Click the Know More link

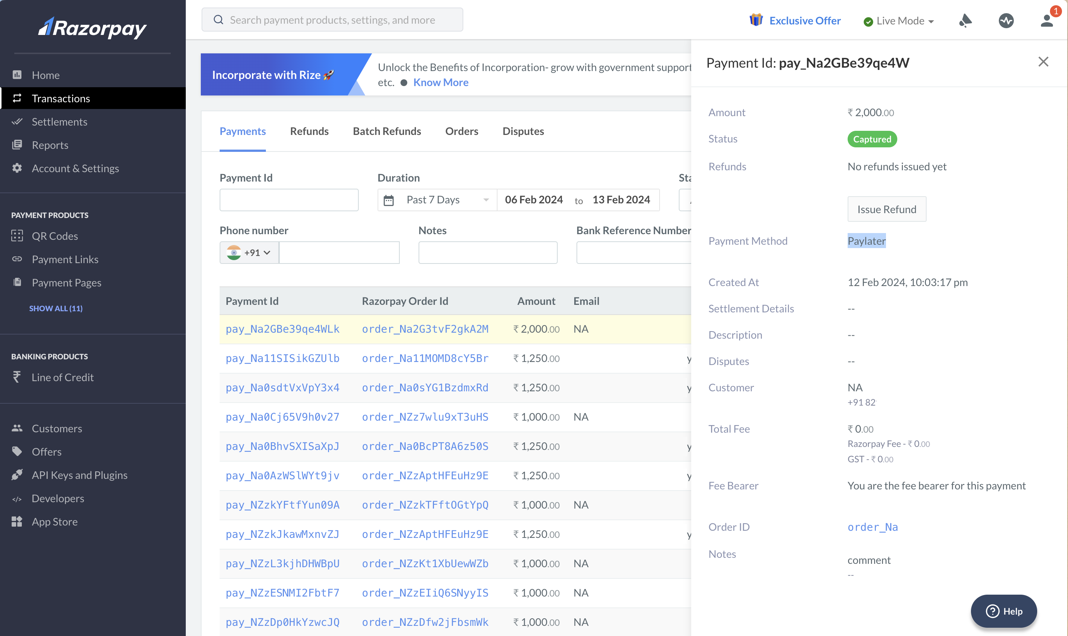(441, 82)
